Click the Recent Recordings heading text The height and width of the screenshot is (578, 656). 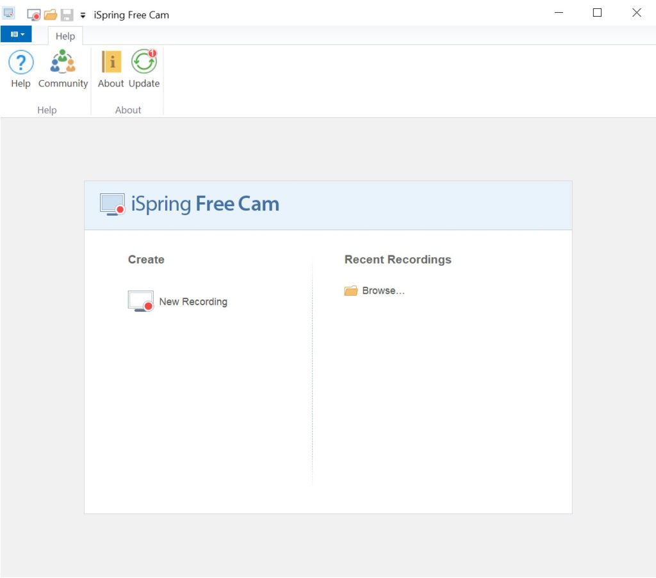tap(398, 259)
